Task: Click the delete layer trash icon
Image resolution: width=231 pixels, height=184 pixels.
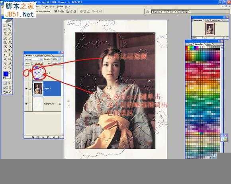Action: 59,137
